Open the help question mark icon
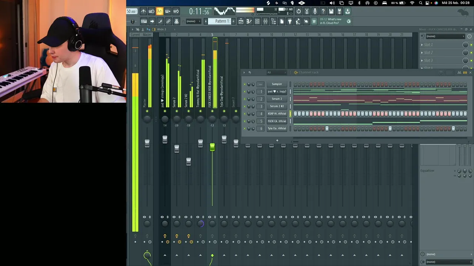 tap(323, 11)
